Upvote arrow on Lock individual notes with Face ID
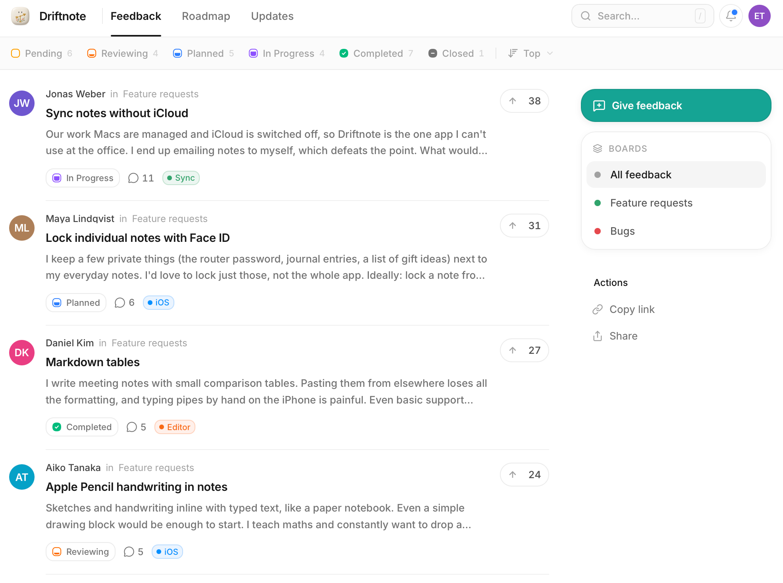The image size is (783, 583). pyautogui.click(x=513, y=226)
